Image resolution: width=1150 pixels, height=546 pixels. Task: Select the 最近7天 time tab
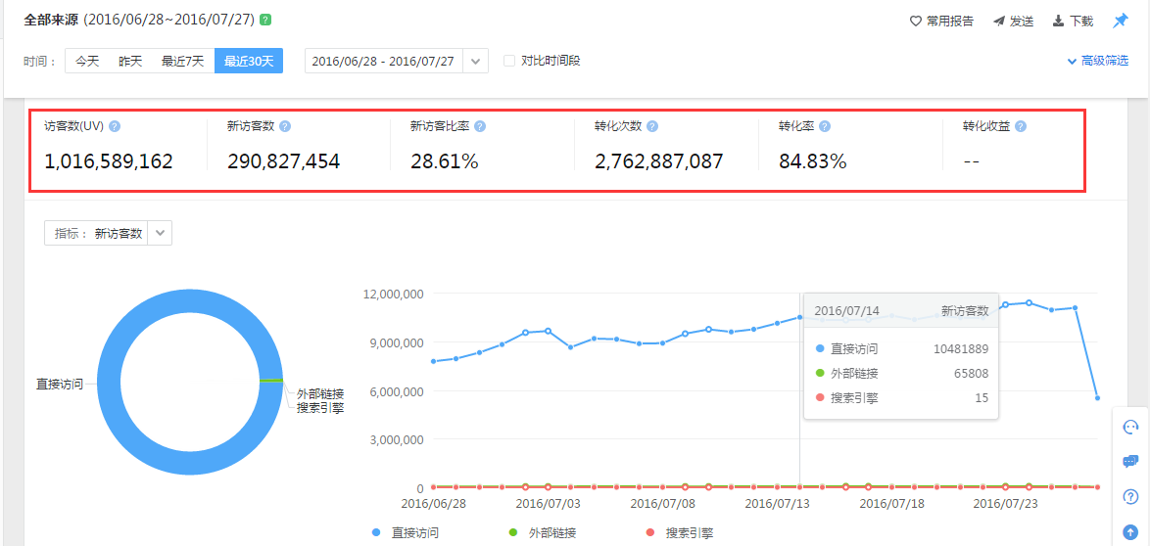pyautogui.click(x=182, y=61)
